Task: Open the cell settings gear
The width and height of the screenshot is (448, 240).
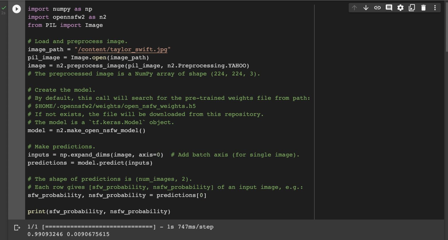Action: tap(400, 8)
